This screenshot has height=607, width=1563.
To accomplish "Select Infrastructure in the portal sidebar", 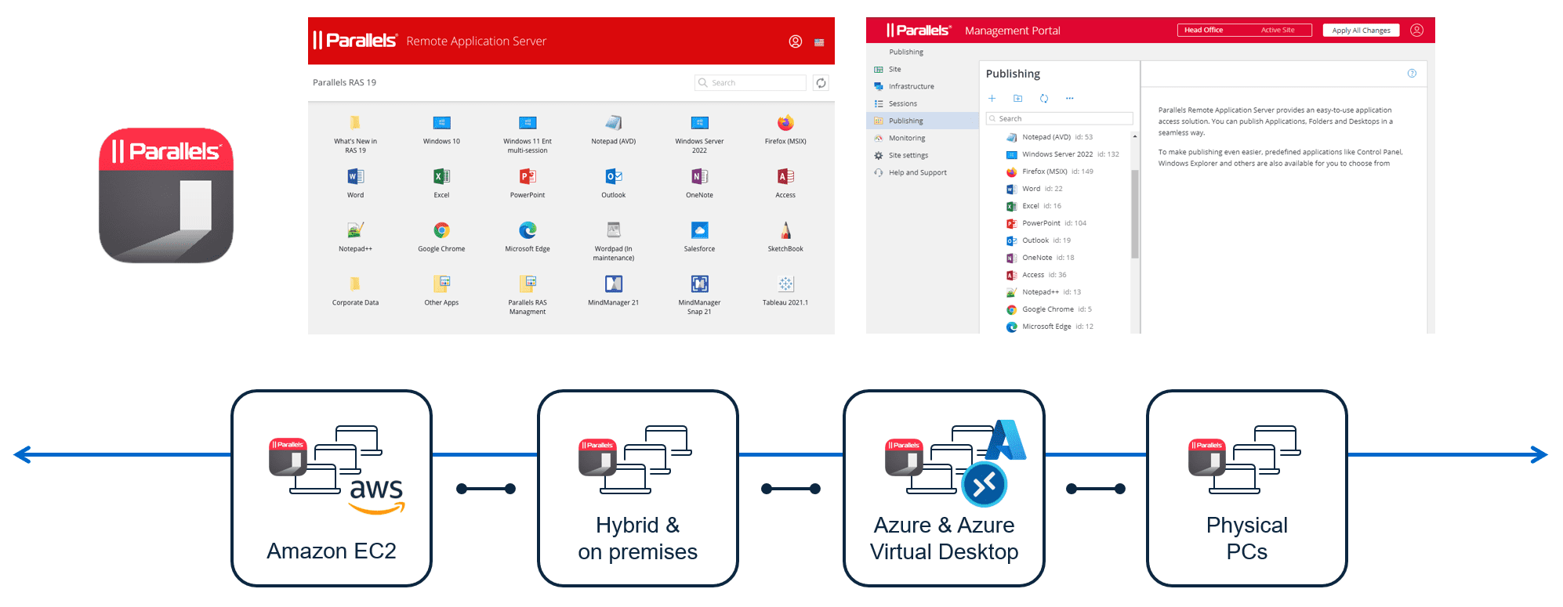I will [x=911, y=87].
